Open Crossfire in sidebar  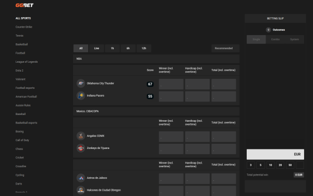pyautogui.click(x=21, y=166)
